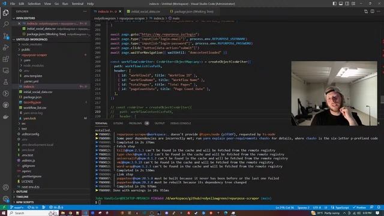Viewport: 384px width, 216px height.
Task: Toggle the bottom panel layout icon
Action: pos(341,4)
